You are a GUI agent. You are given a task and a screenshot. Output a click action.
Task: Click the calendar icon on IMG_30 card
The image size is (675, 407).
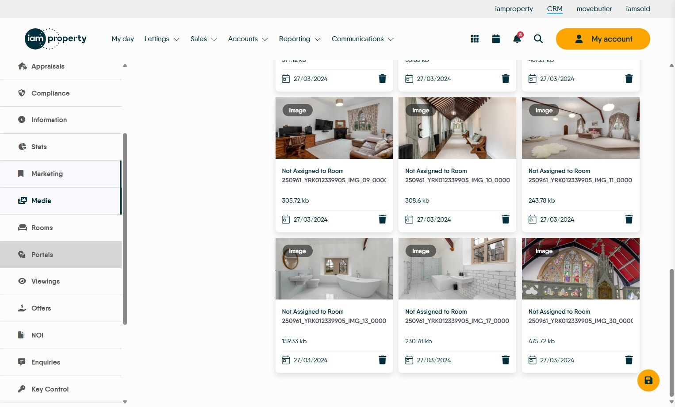pyautogui.click(x=533, y=360)
